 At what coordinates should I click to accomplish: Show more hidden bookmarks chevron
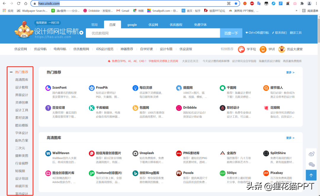coord(296,11)
